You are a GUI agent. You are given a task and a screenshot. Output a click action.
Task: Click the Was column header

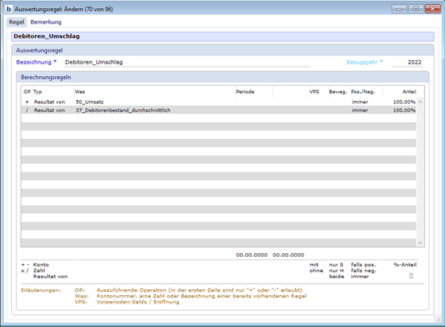click(x=80, y=91)
